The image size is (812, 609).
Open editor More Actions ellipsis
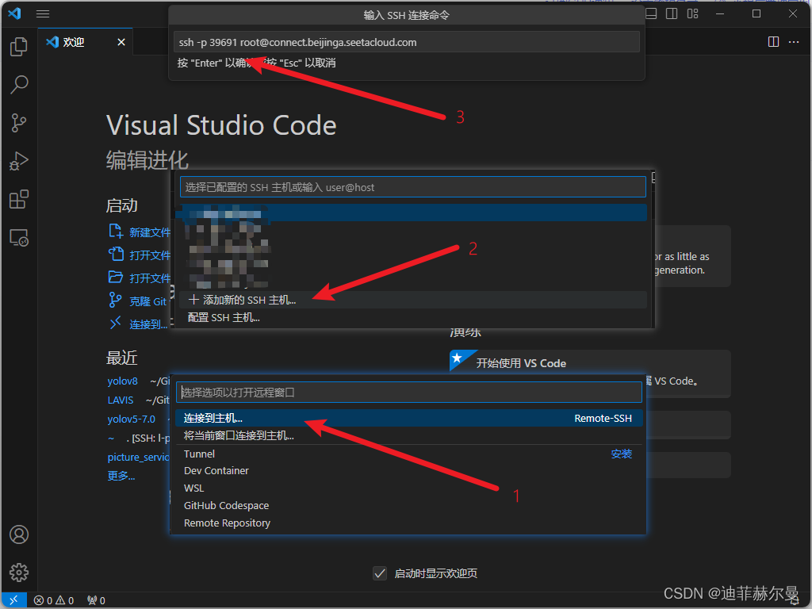794,42
